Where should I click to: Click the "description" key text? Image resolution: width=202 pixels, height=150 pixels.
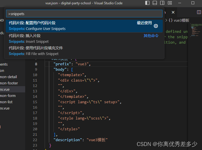click(x=68, y=140)
